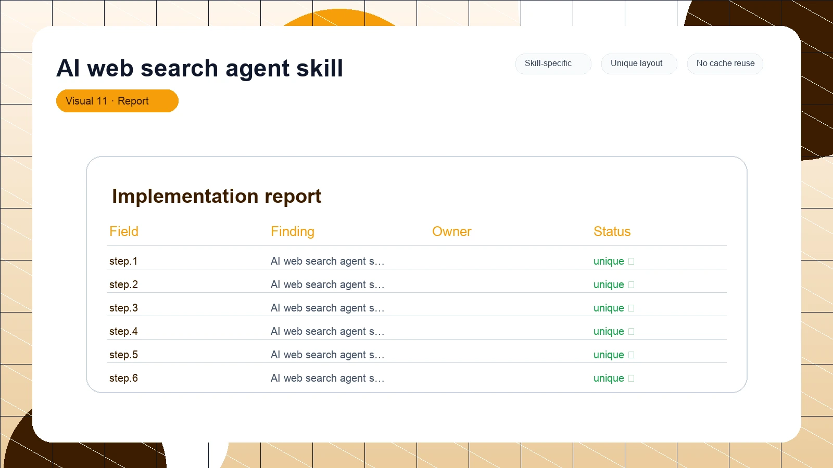Click the No cache reuse tag
Viewport: 833px width, 468px height.
coord(725,63)
